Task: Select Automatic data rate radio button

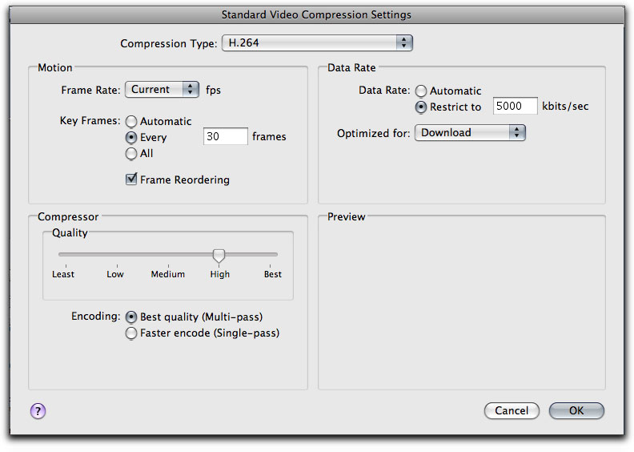Action: (421, 91)
